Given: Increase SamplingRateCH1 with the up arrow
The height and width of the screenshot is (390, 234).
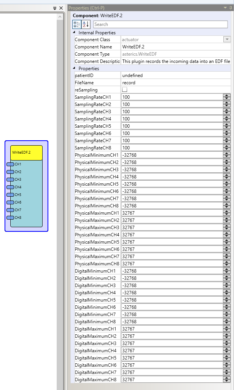Looking at the screenshot, I should pos(227,96).
